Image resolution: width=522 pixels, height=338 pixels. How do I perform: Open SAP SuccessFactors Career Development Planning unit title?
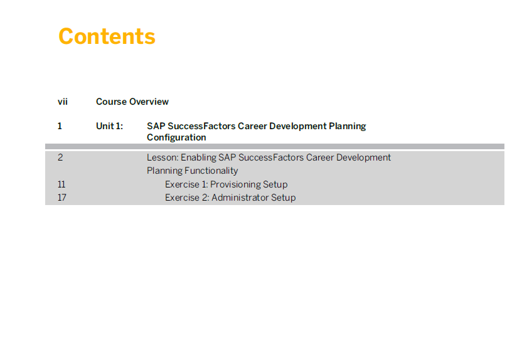[x=257, y=127]
